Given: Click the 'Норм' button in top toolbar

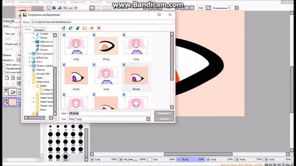Looking at the screenshot, I should click(201, 8).
